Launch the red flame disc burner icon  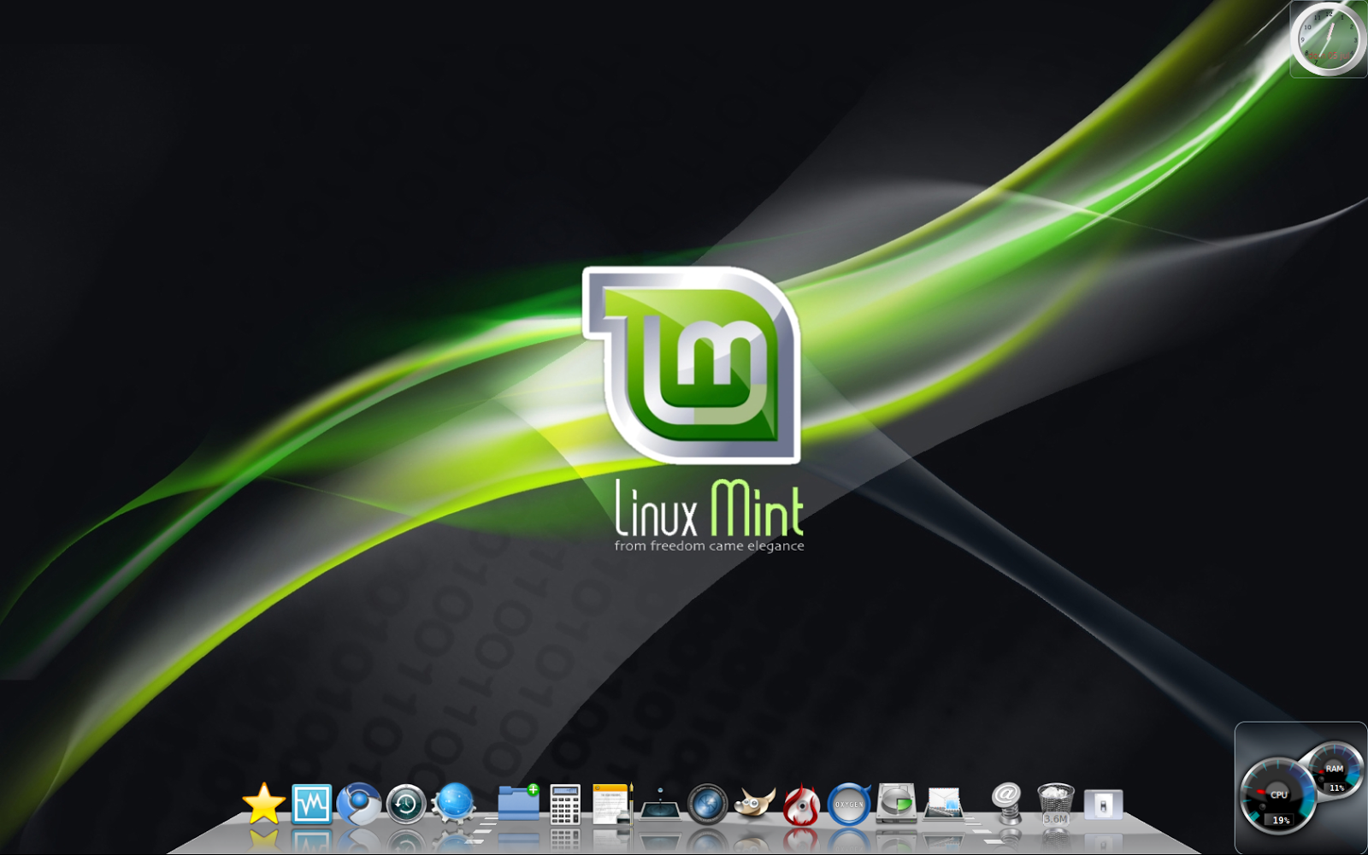pyautogui.click(x=801, y=805)
